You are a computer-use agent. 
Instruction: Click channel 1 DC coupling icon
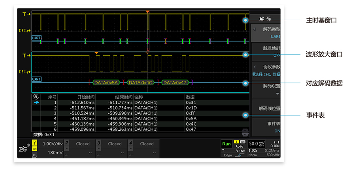(x=35, y=148)
